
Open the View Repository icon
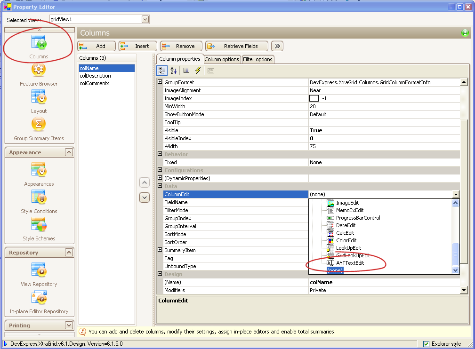tap(39, 270)
